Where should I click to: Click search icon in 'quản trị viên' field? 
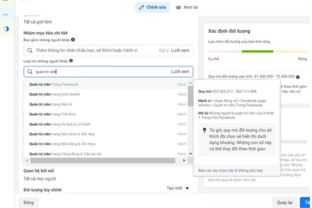(30, 72)
